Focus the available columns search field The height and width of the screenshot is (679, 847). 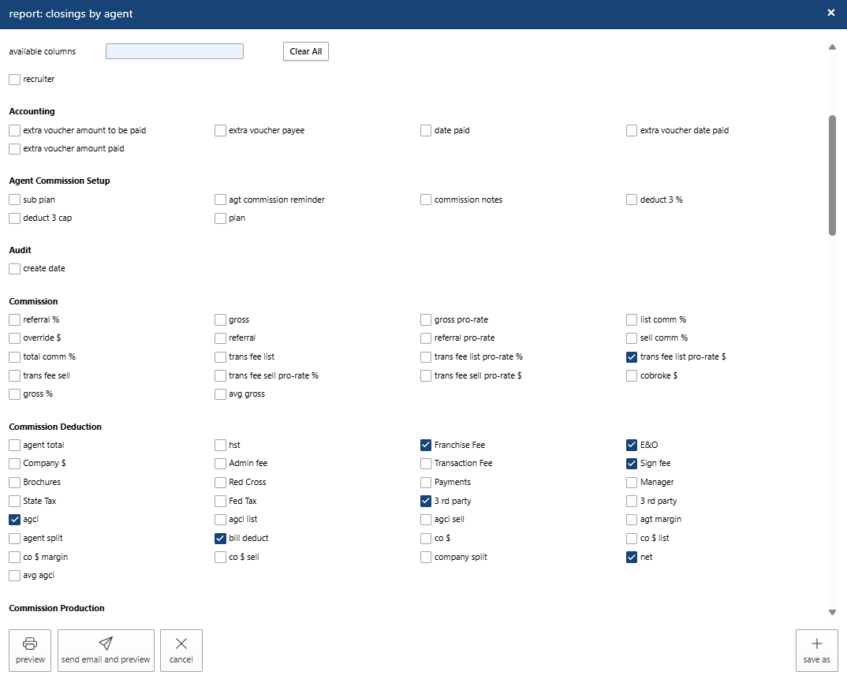click(174, 51)
